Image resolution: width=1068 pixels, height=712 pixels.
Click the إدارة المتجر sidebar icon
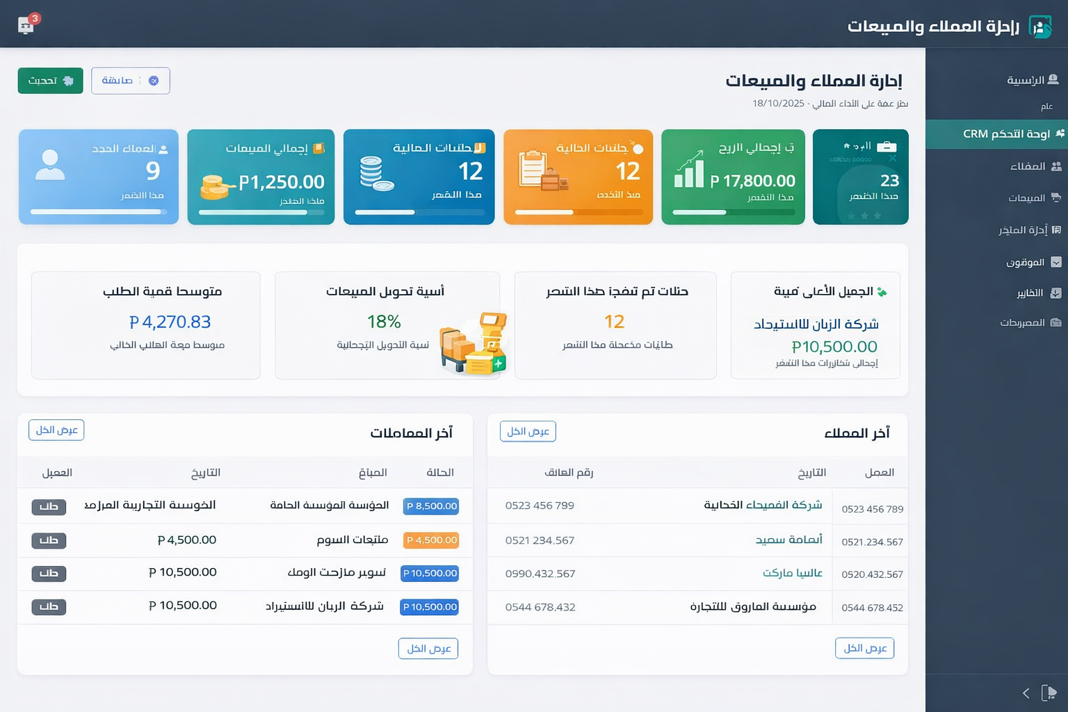pos(1058,229)
